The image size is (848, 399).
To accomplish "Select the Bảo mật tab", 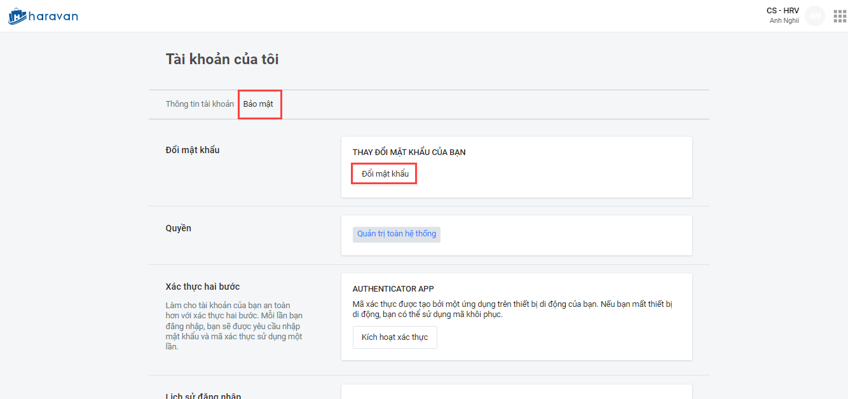I will [x=258, y=104].
